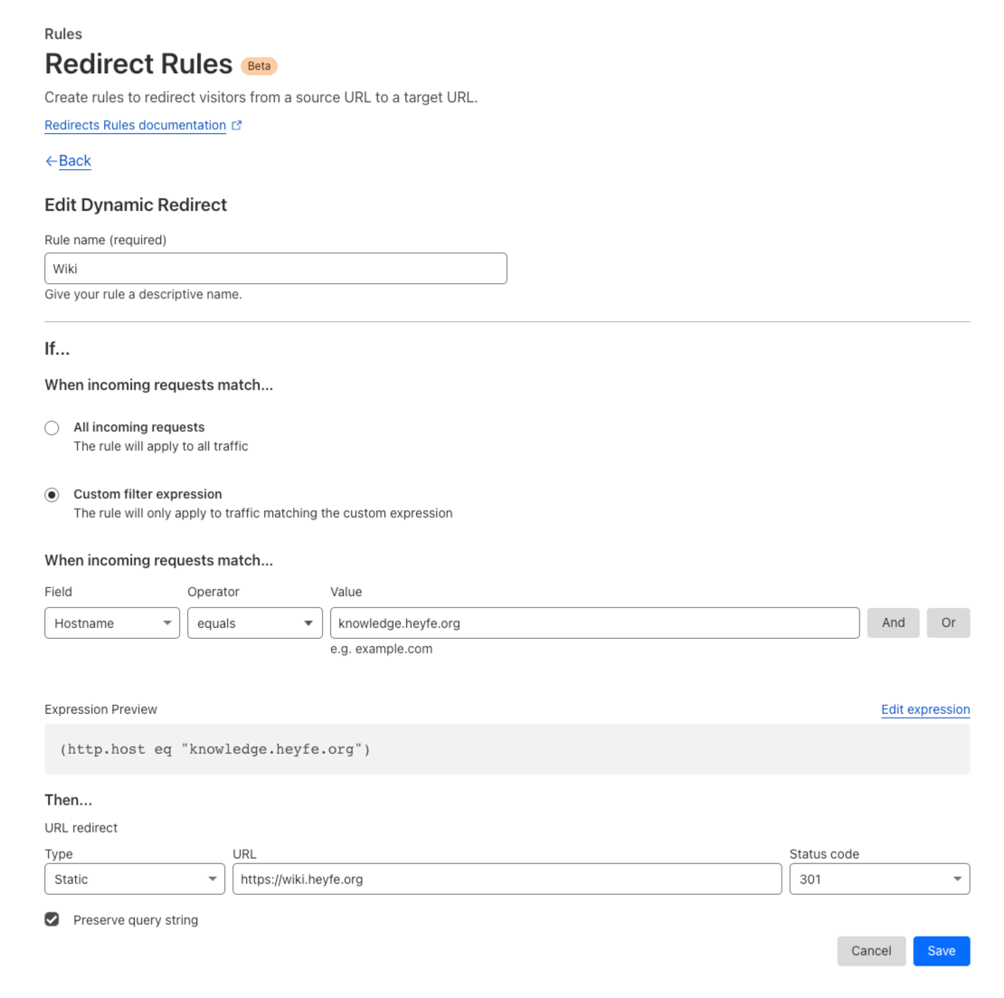This screenshot has width=1004, height=998.
Task: Expand the Operator dropdown set to equals
Action: [254, 623]
